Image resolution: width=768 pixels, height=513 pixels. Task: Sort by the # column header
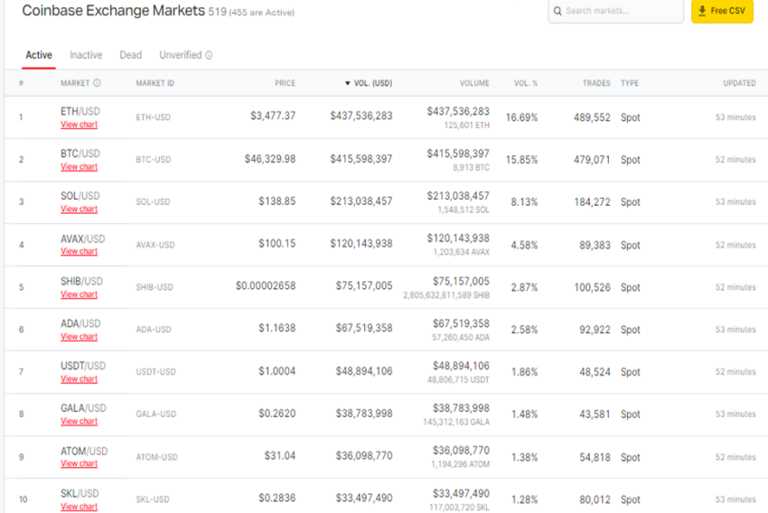(21, 83)
